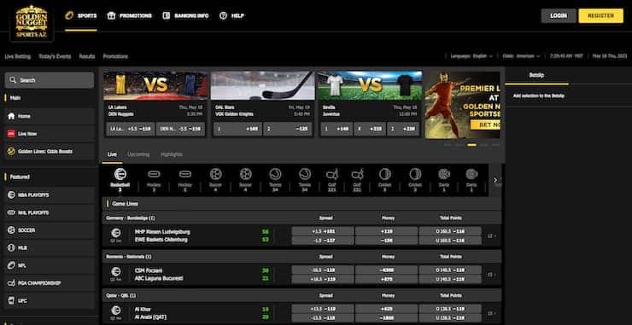Click the PGA Championship golf icon

coord(11,283)
